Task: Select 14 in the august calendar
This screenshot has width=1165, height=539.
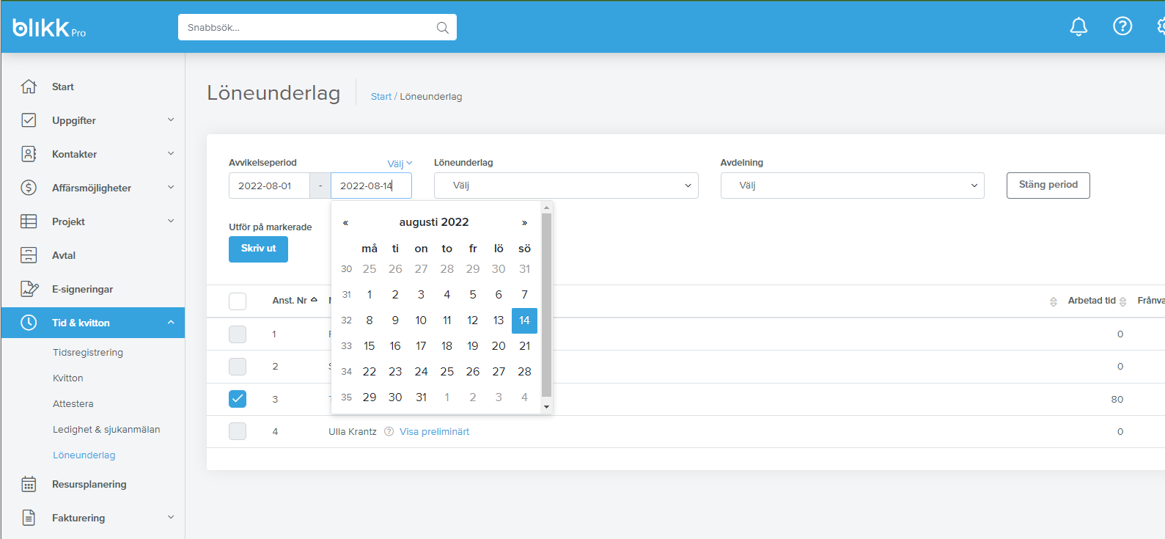Action: pyautogui.click(x=524, y=320)
